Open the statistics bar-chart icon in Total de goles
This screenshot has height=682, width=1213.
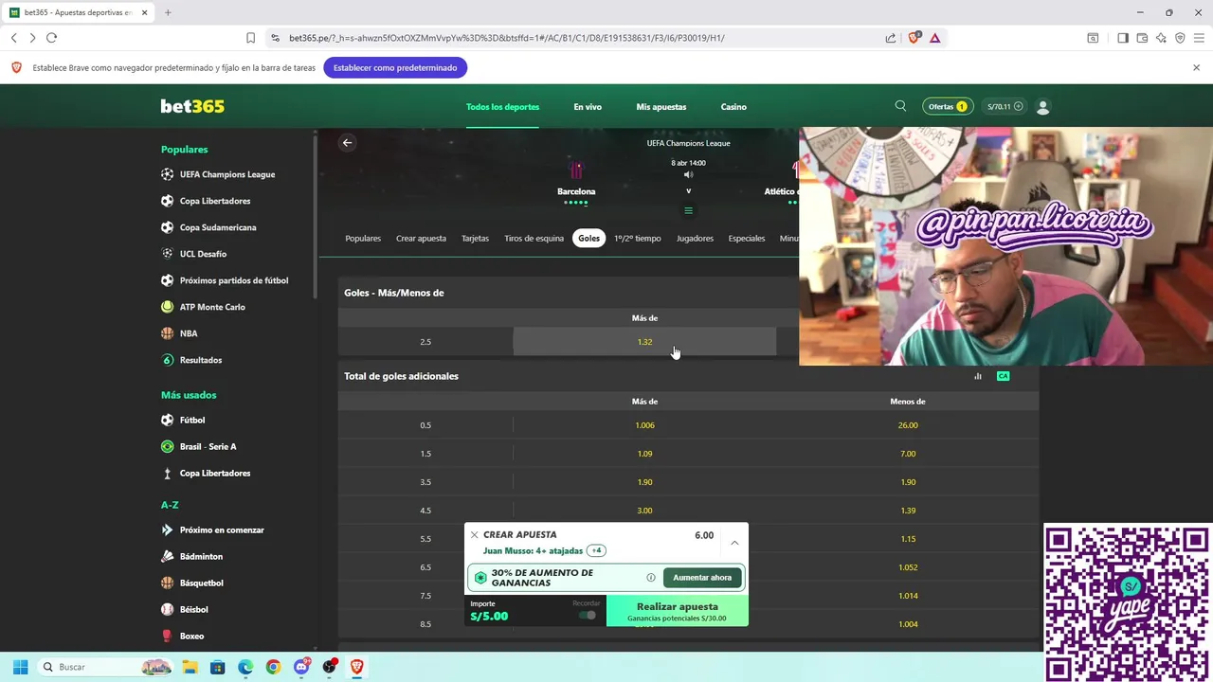[x=978, y=376]
